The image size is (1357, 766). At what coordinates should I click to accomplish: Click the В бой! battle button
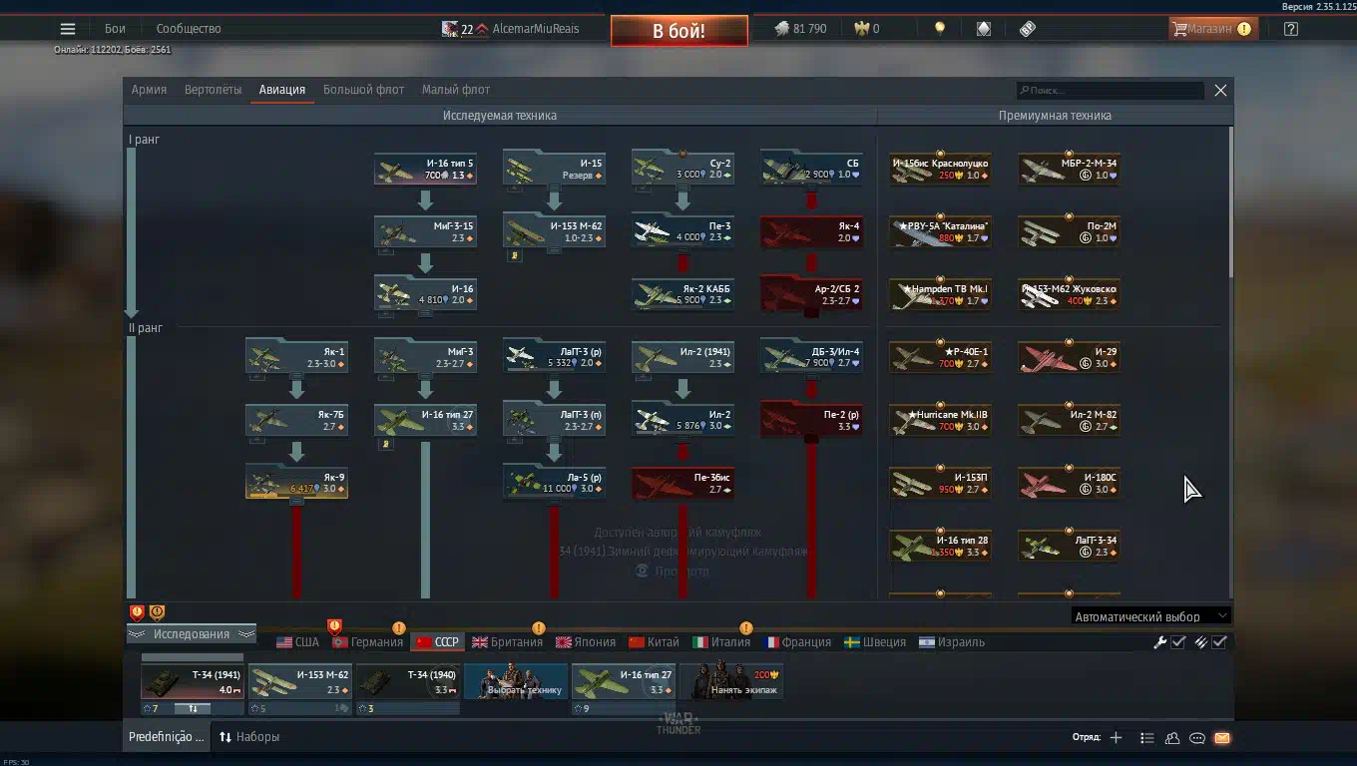[679, 31]
